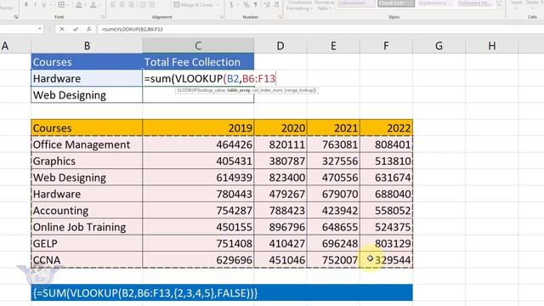The width and height of the screenshot is (544, 306).
Task: Expand the Cell Styles gallery arrow
Action: pos(500,5)
